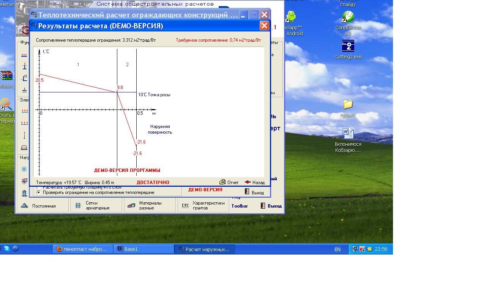Open Материалы разные materials icon
Screen dimensions: 486x303
pos(131,205)
